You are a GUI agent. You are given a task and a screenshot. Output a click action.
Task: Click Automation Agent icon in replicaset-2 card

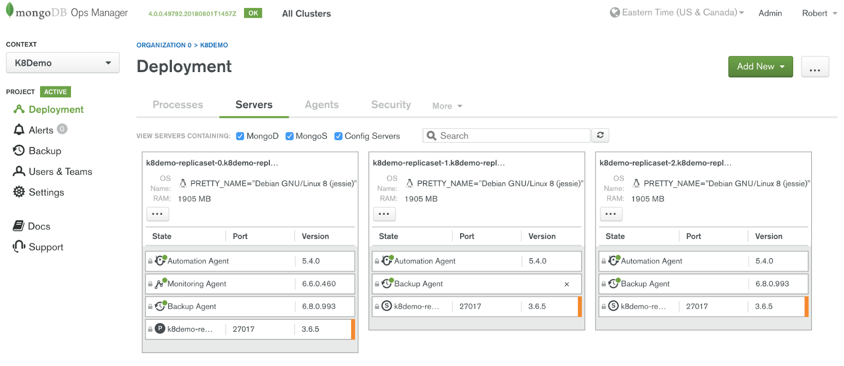click(614, 260)
